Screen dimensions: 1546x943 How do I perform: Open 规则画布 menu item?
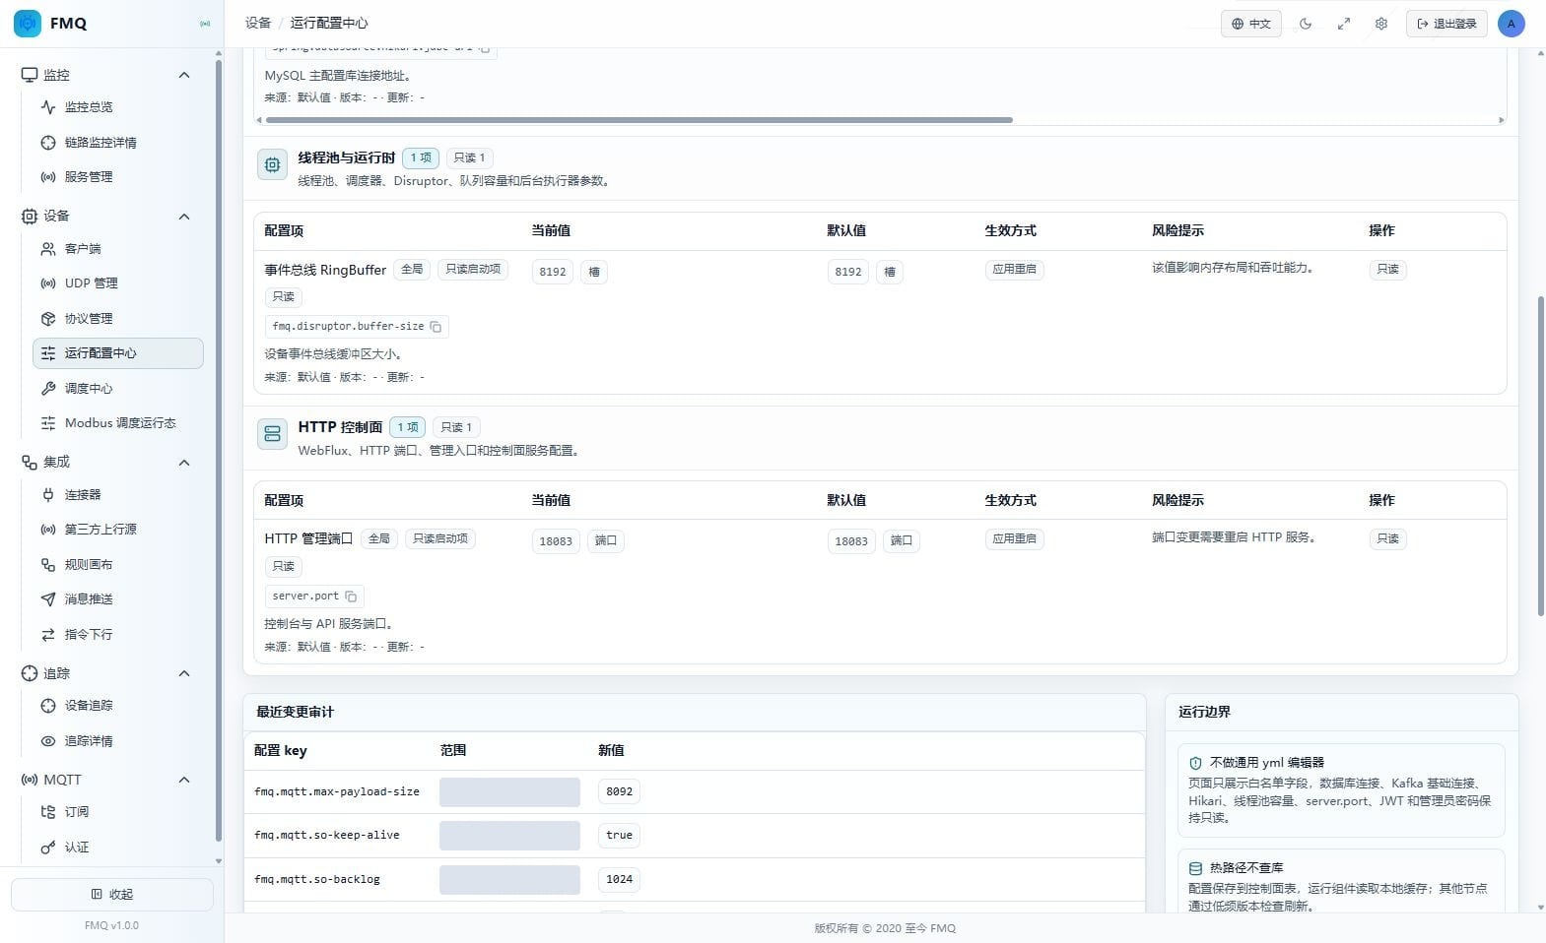pos(118,565)
